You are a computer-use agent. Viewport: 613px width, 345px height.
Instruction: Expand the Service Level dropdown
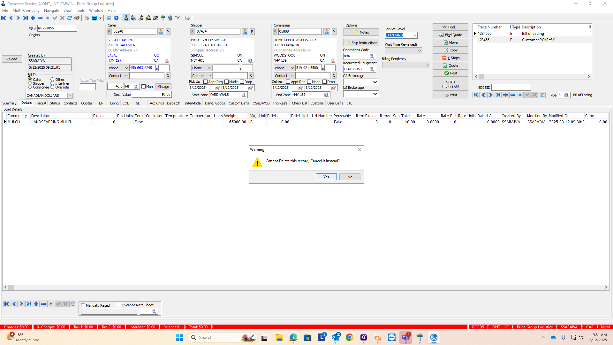pyautogui.click(x=414, y=35)
